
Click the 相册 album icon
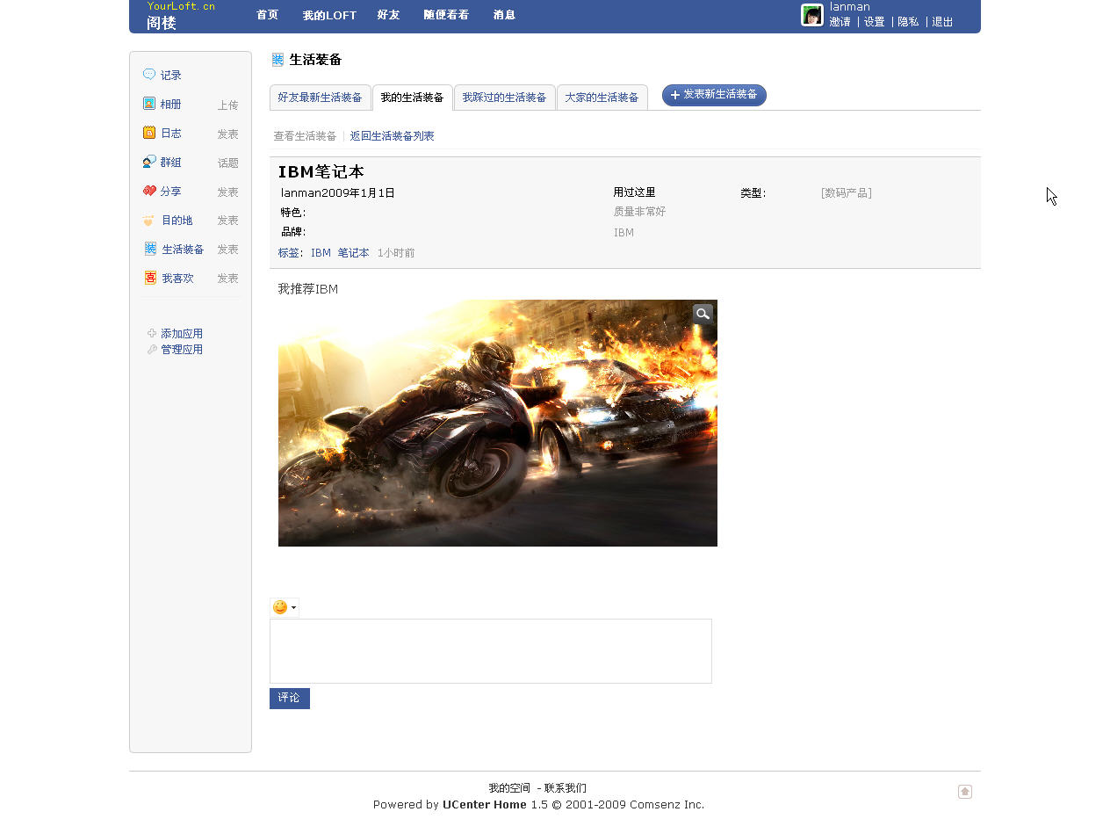click(x=149, y=104)
